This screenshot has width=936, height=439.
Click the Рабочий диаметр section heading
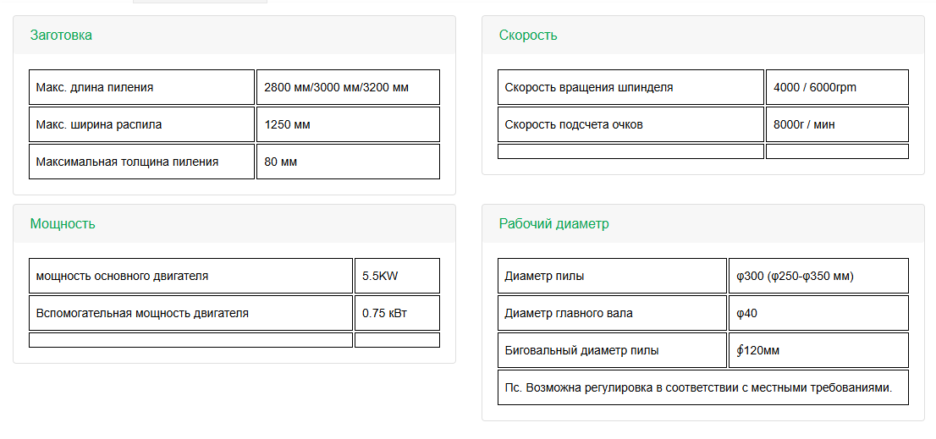click(554, 223)
